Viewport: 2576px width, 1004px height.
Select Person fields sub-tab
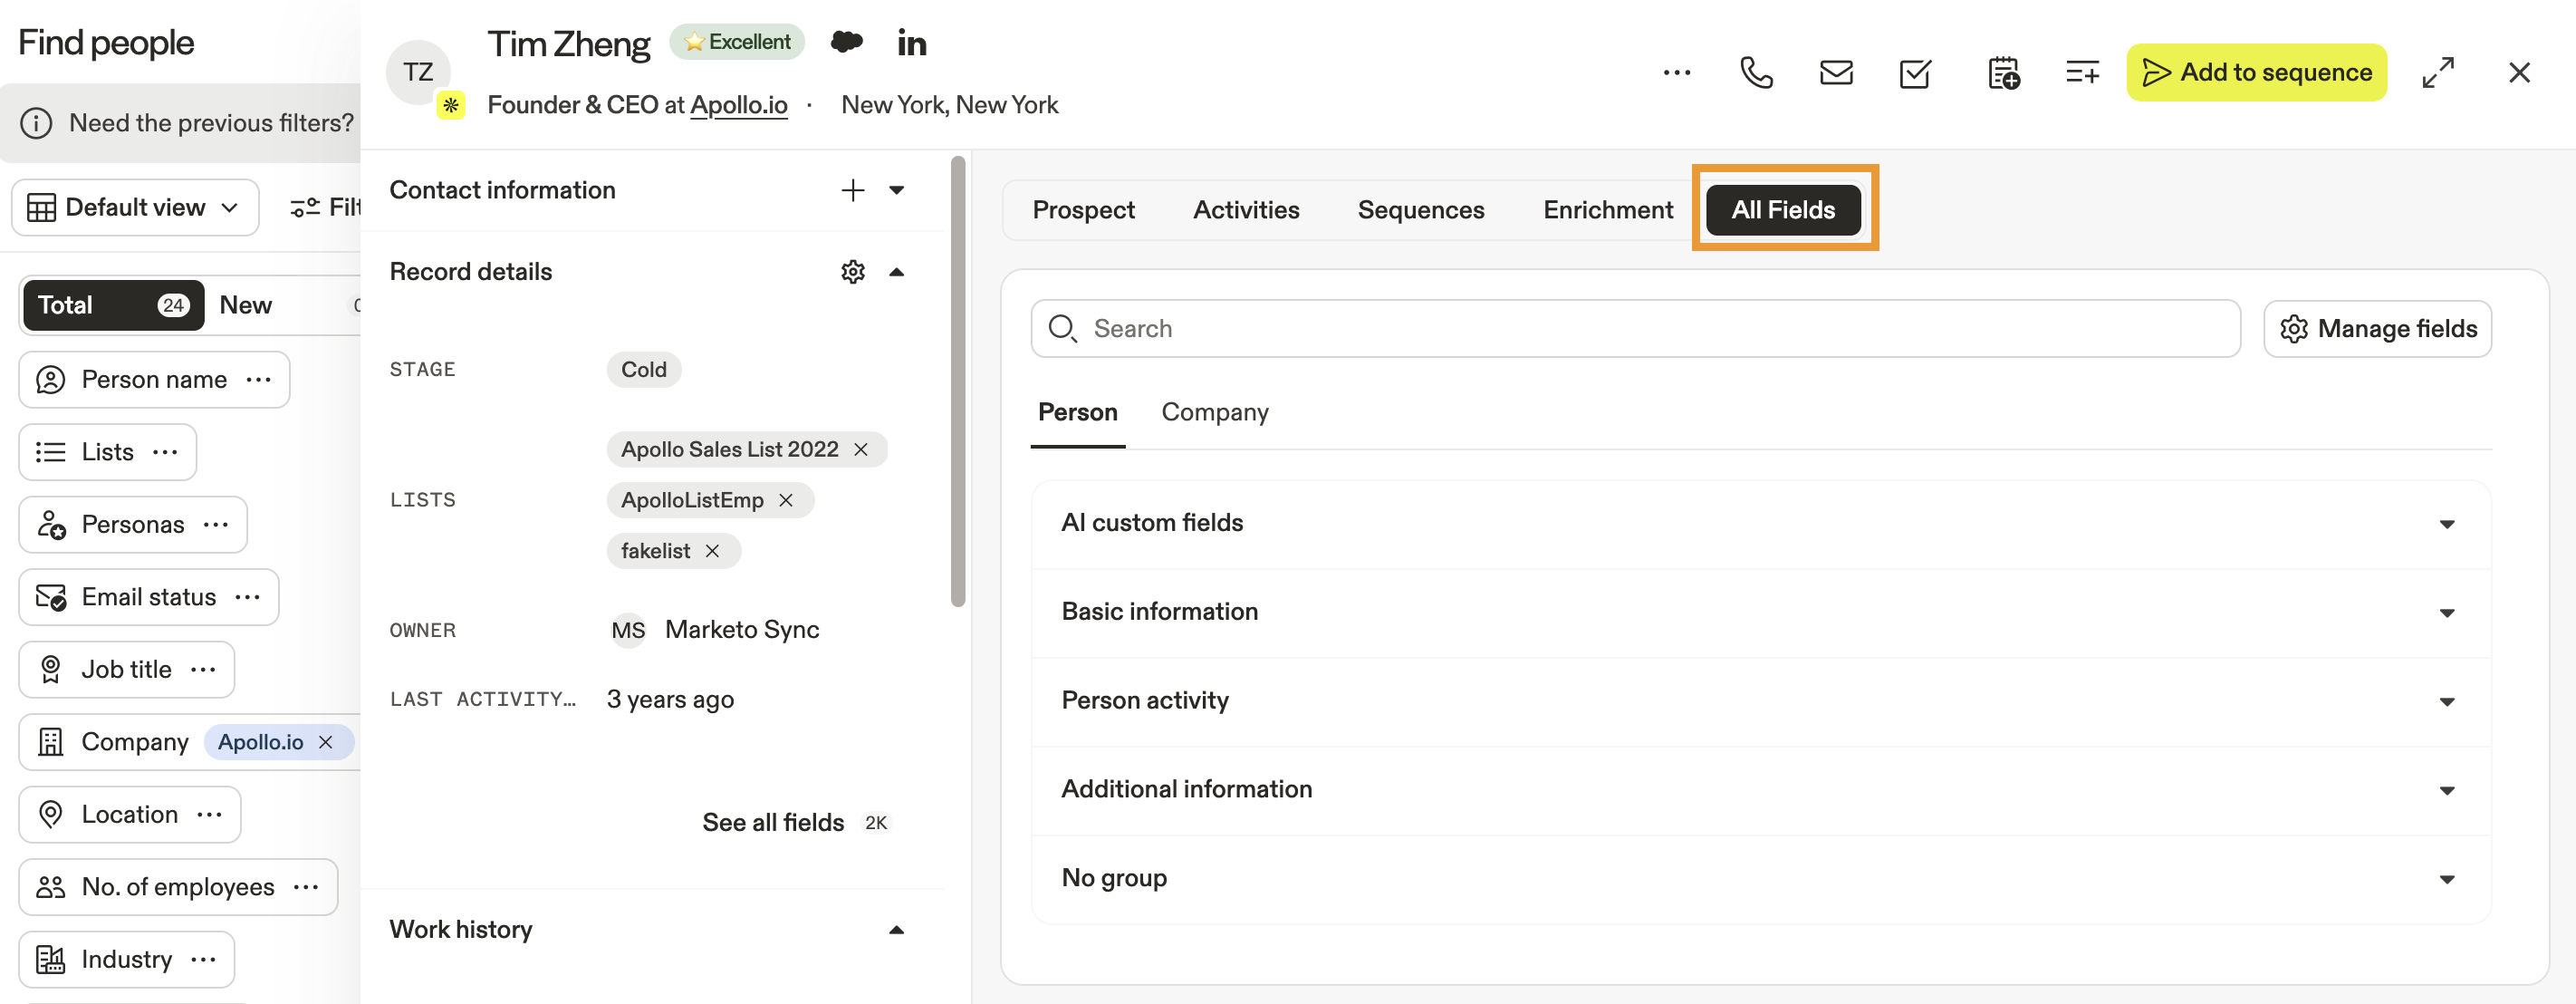coord(1077,412)
